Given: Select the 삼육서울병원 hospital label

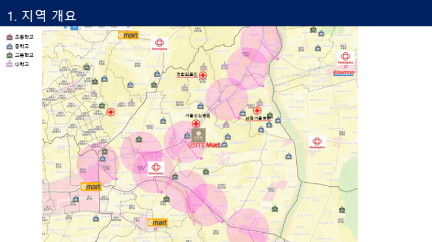Looking at the screenshot, I should click(258, 118).
